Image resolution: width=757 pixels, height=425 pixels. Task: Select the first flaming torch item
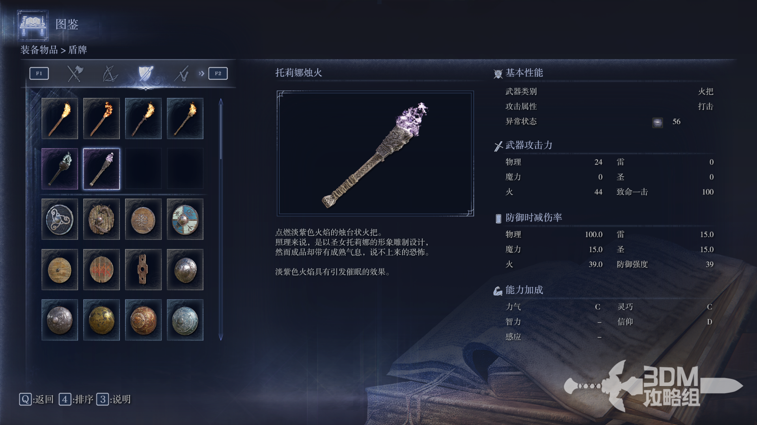coord(60,118)
